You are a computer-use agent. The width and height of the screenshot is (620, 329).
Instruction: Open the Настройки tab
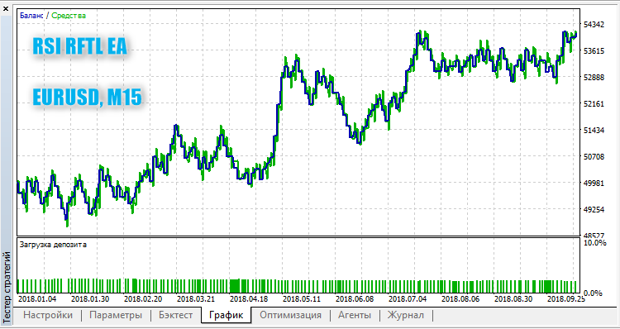pyautogui.click(x=48, y=315)
